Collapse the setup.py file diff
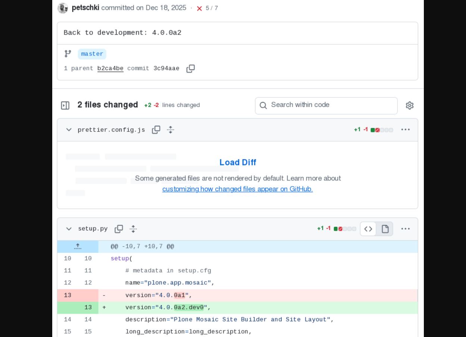 69,229
